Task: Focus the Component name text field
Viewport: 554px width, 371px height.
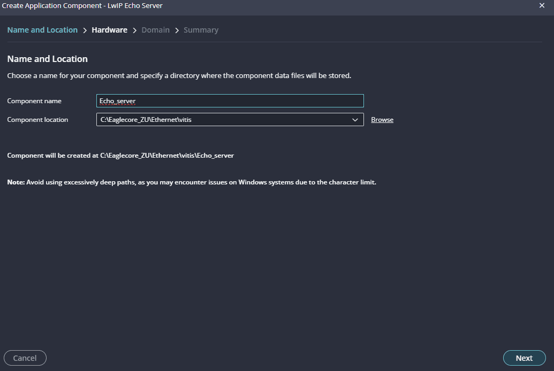Action: (230, 101)
